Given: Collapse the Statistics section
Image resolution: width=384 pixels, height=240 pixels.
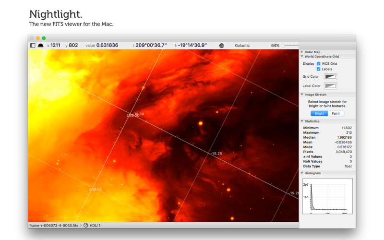Looking at the screenshot, I should pos(302,121).
